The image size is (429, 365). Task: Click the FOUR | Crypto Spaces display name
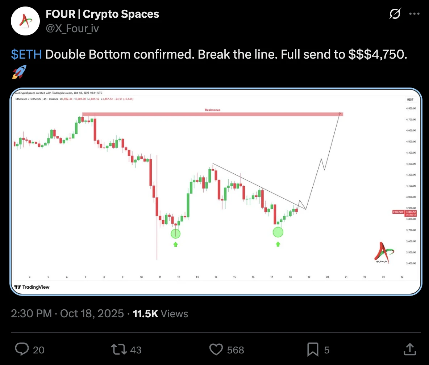(103, 14)
